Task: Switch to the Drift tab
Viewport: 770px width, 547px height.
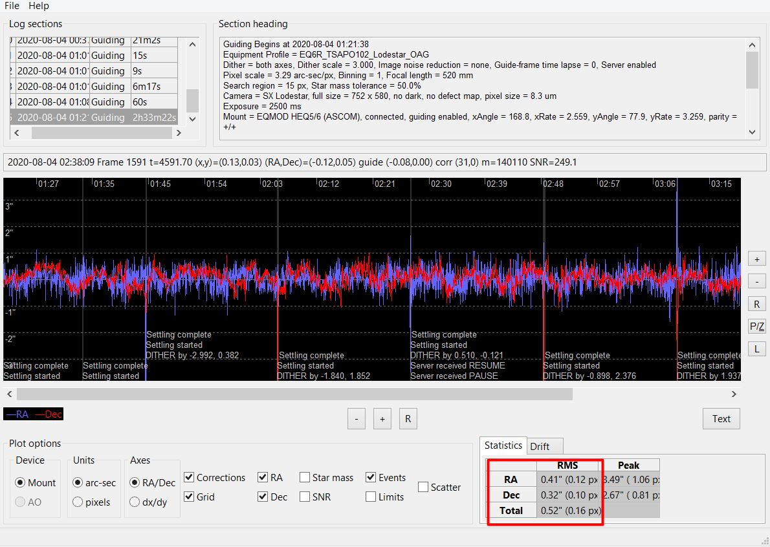Action: pyautogui.click(x=540, y=446)
